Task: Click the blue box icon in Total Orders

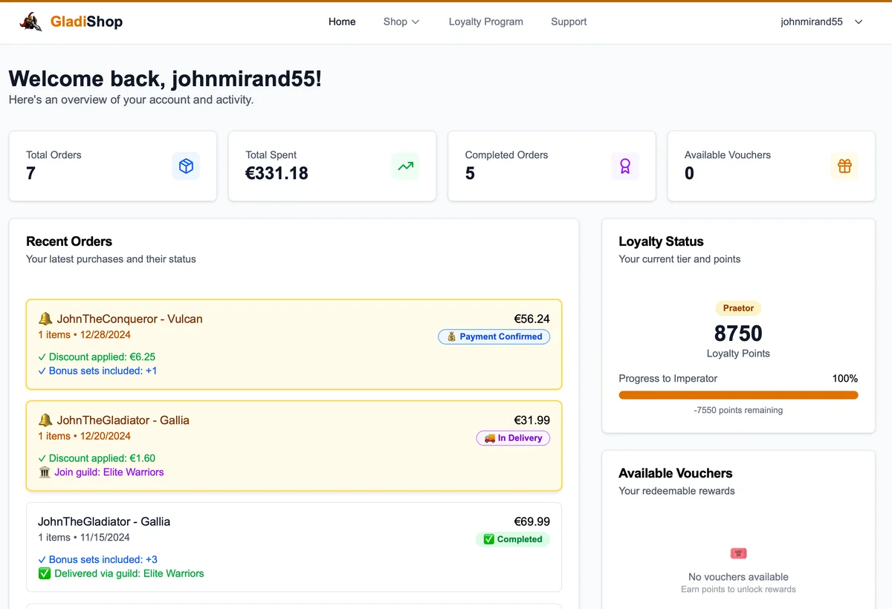Action: [186, 166]
